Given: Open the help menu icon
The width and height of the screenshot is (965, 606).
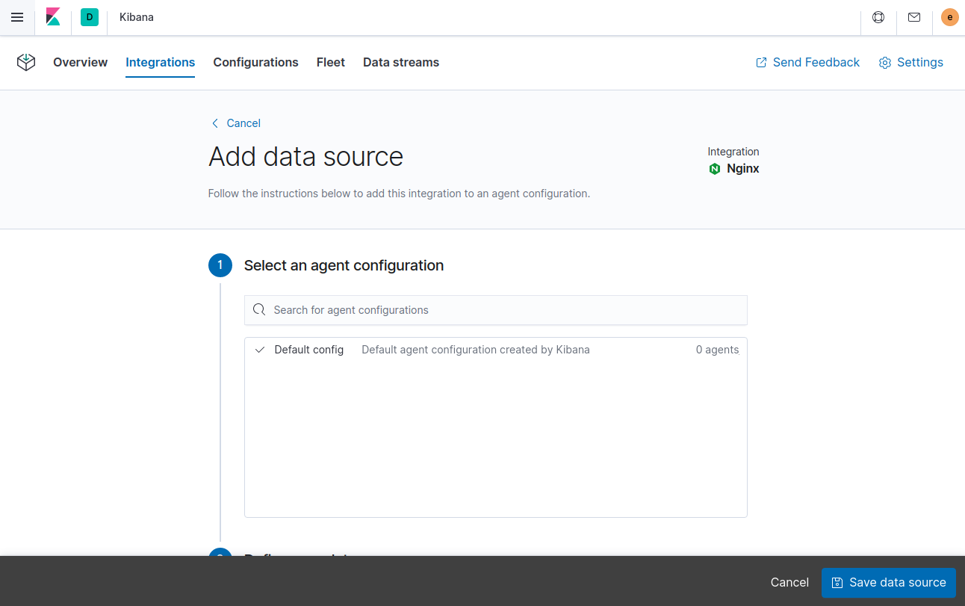Looking at the screenshot, I should [878, 16].
